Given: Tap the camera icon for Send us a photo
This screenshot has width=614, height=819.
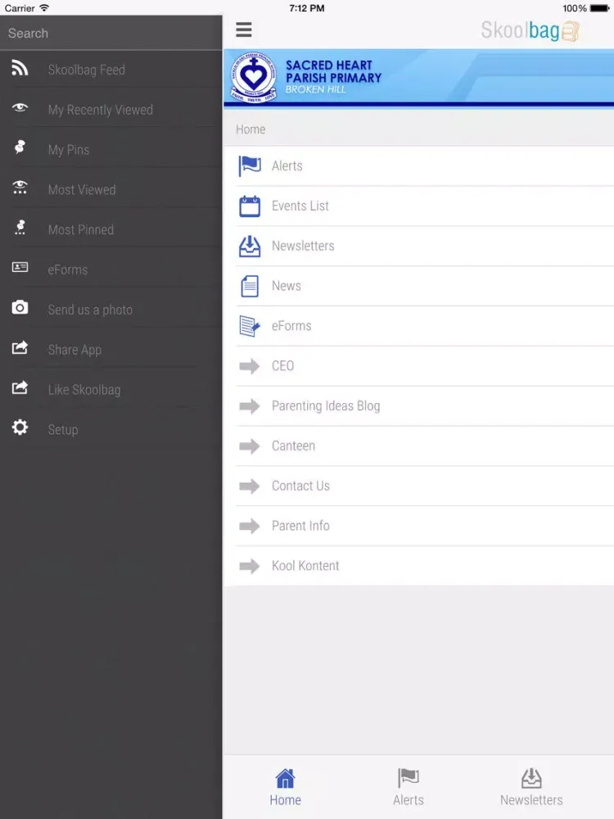Looking at the screenshot, I should pyautogui.click(x=20, y=307).
